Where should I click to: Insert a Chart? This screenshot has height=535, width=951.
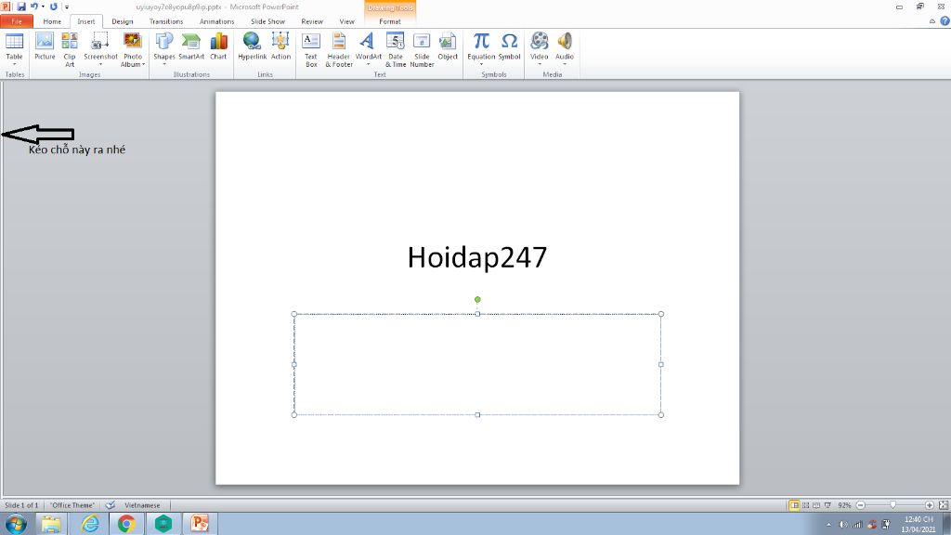(218, 46)
